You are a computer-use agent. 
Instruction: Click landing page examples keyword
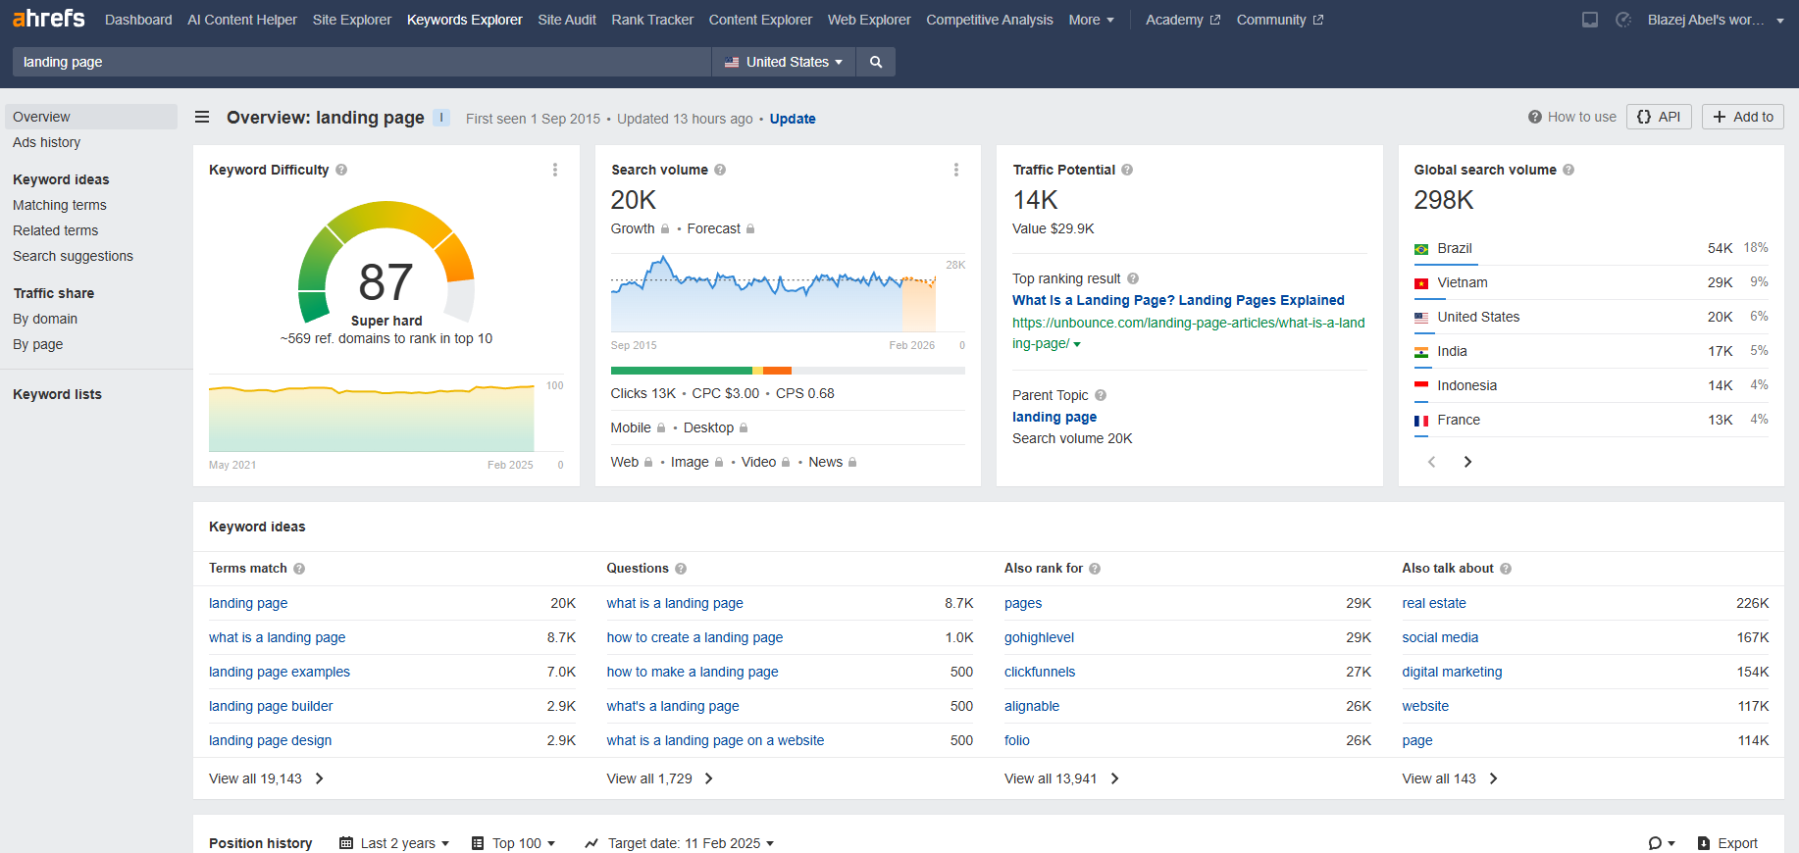tap(280, 672)
